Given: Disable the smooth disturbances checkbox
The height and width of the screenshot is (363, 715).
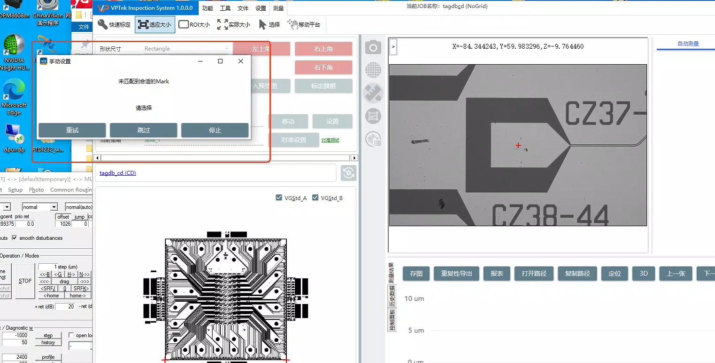Looking at the screenshot, I should point(15,238).
